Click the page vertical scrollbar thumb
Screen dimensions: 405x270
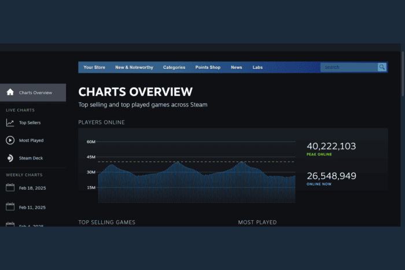point(403,74)
